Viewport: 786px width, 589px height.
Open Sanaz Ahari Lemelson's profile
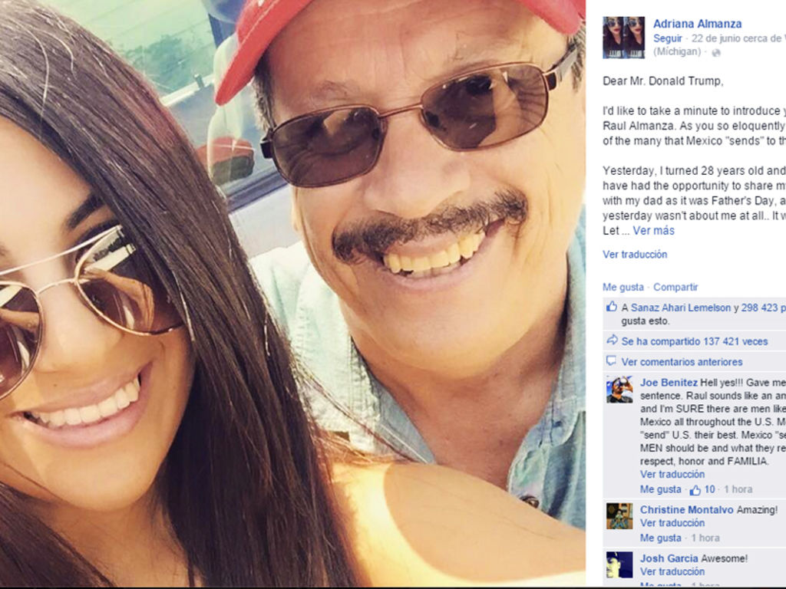click(681, 308)
